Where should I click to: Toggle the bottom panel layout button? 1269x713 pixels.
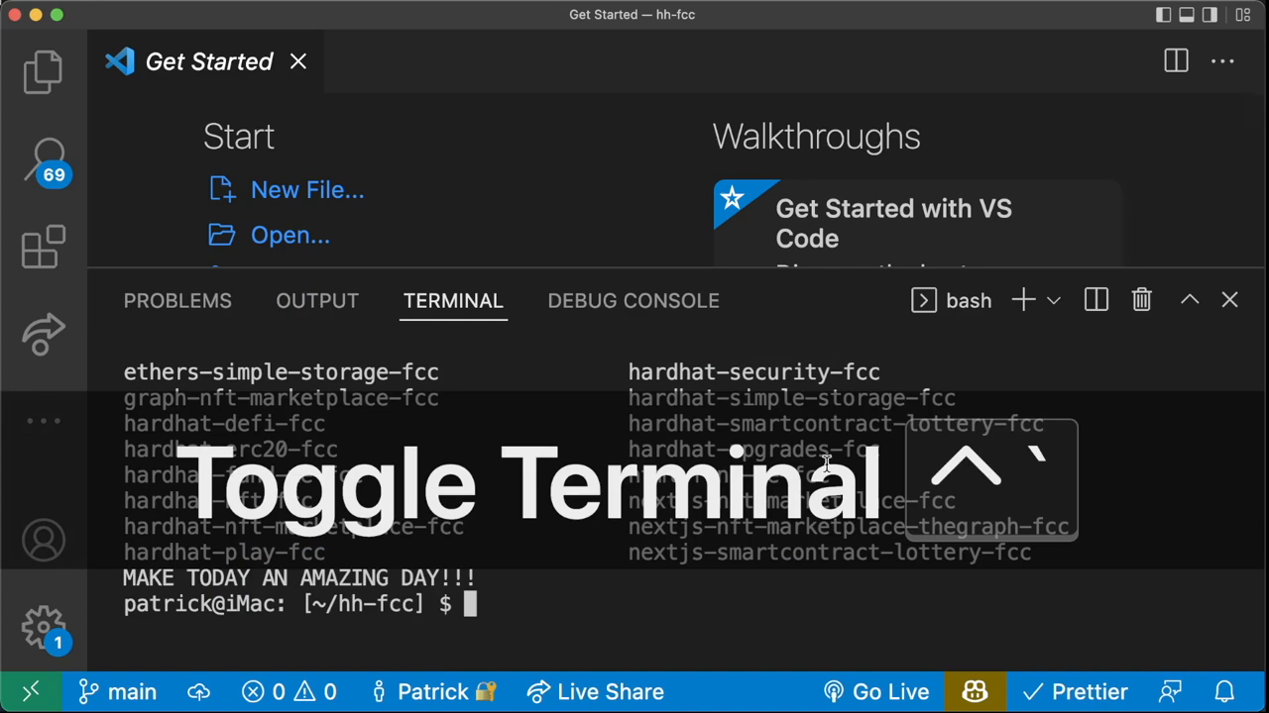point(1187,15)
